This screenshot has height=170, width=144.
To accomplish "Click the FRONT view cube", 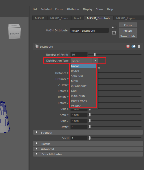I will pos(14,31).
